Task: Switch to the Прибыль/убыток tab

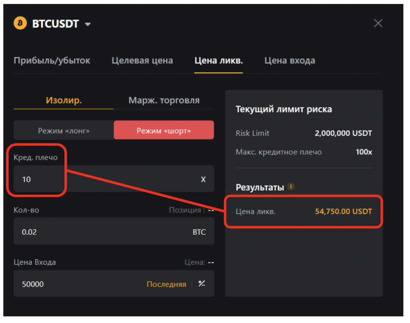Action: [x=52, y=61]
